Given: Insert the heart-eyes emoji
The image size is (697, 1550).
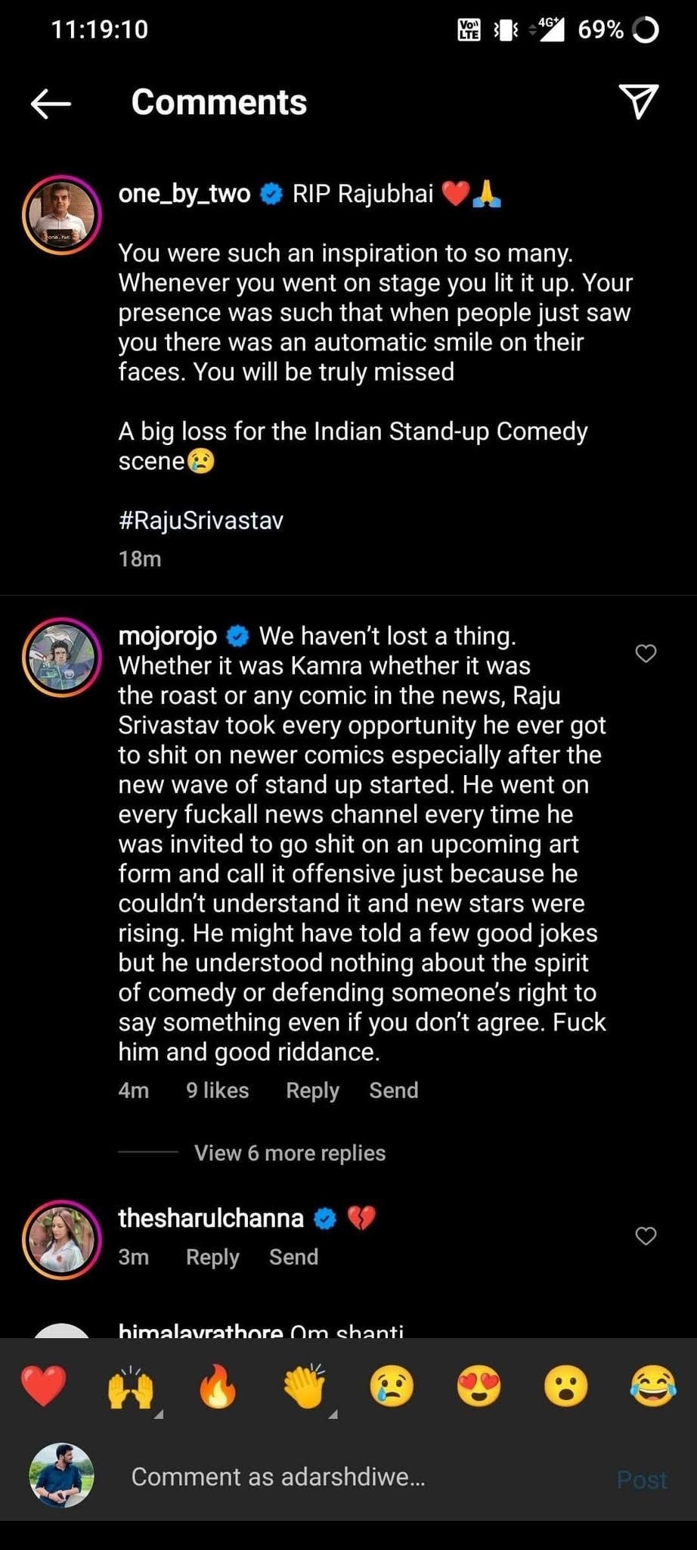Looking at the screenshot, I should pyautogui.click(x=479, y=1387).
